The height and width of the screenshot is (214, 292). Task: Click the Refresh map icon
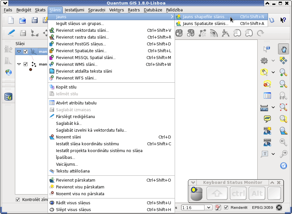point(284,166)
